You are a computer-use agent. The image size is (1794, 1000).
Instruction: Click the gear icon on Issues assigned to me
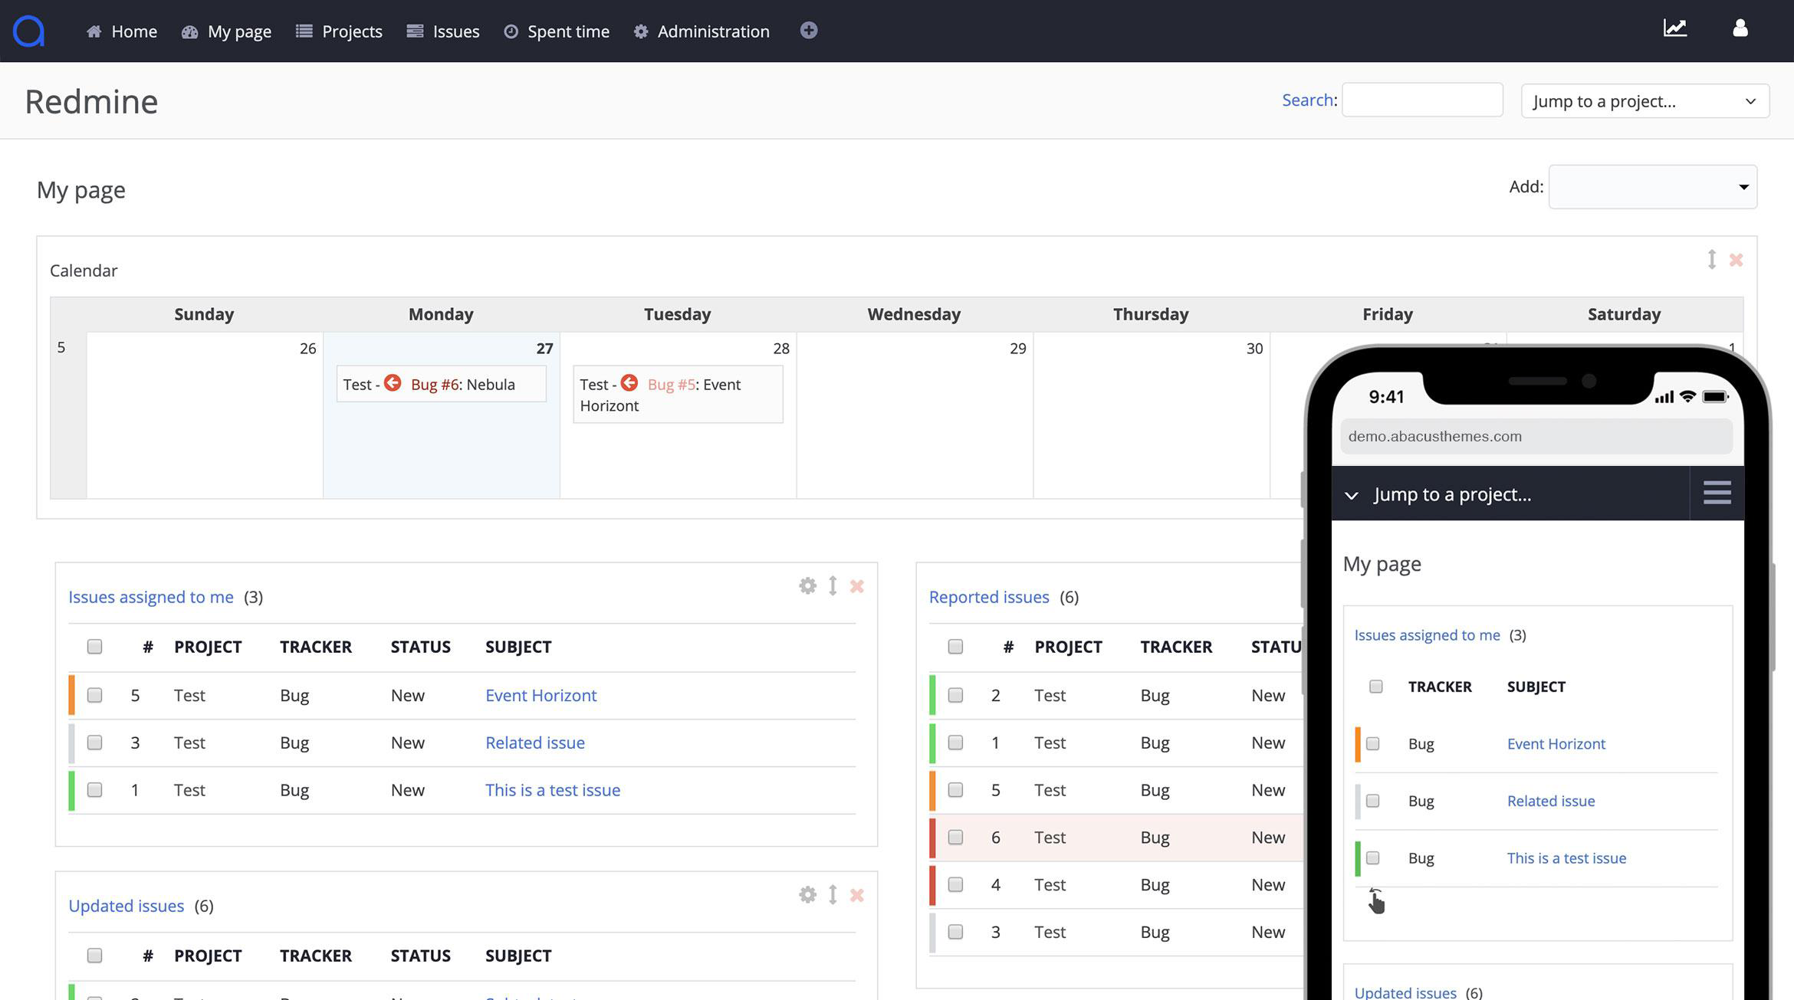coord(807,586)
